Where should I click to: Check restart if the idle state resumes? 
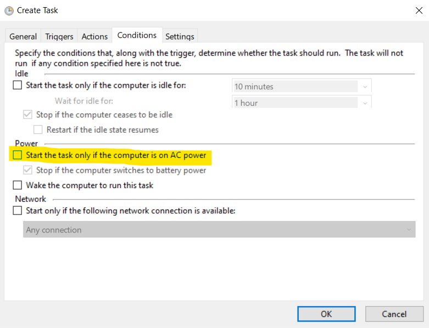tap(38, 130)
